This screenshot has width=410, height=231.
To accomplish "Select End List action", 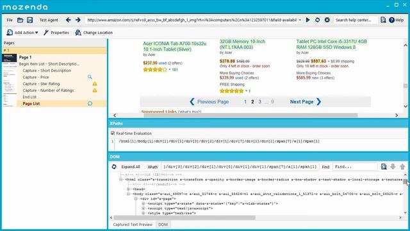I will tap(29, 97).
